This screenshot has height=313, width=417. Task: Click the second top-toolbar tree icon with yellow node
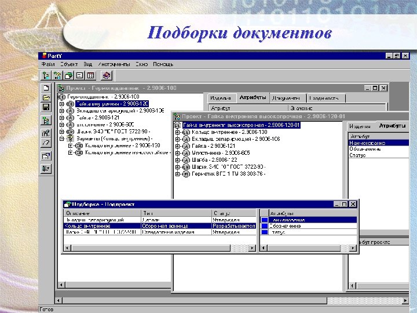pyautogui.click(x=57, y=75)
